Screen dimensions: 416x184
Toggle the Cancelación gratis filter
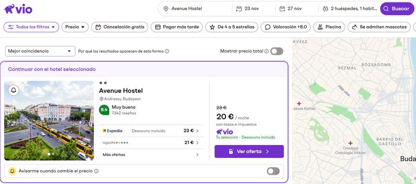click(119, 27)
